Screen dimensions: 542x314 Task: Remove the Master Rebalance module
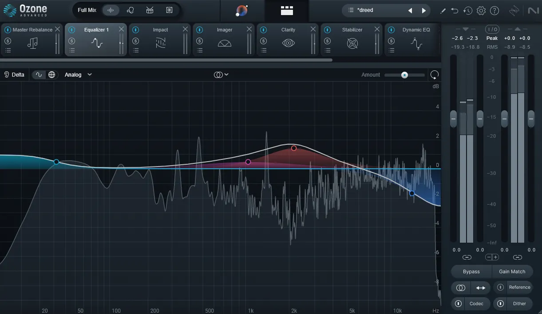pos(58,29)
